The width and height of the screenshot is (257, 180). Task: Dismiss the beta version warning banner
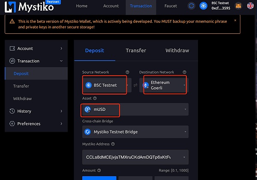click(235, 20)
